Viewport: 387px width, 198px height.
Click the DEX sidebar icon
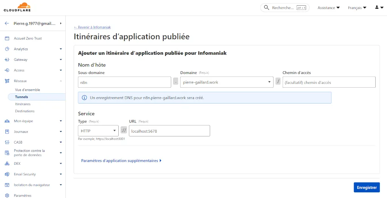[x=7, y=164]
